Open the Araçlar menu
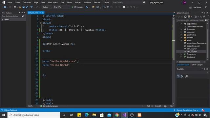The image size is (210, 118). [78, 2]
